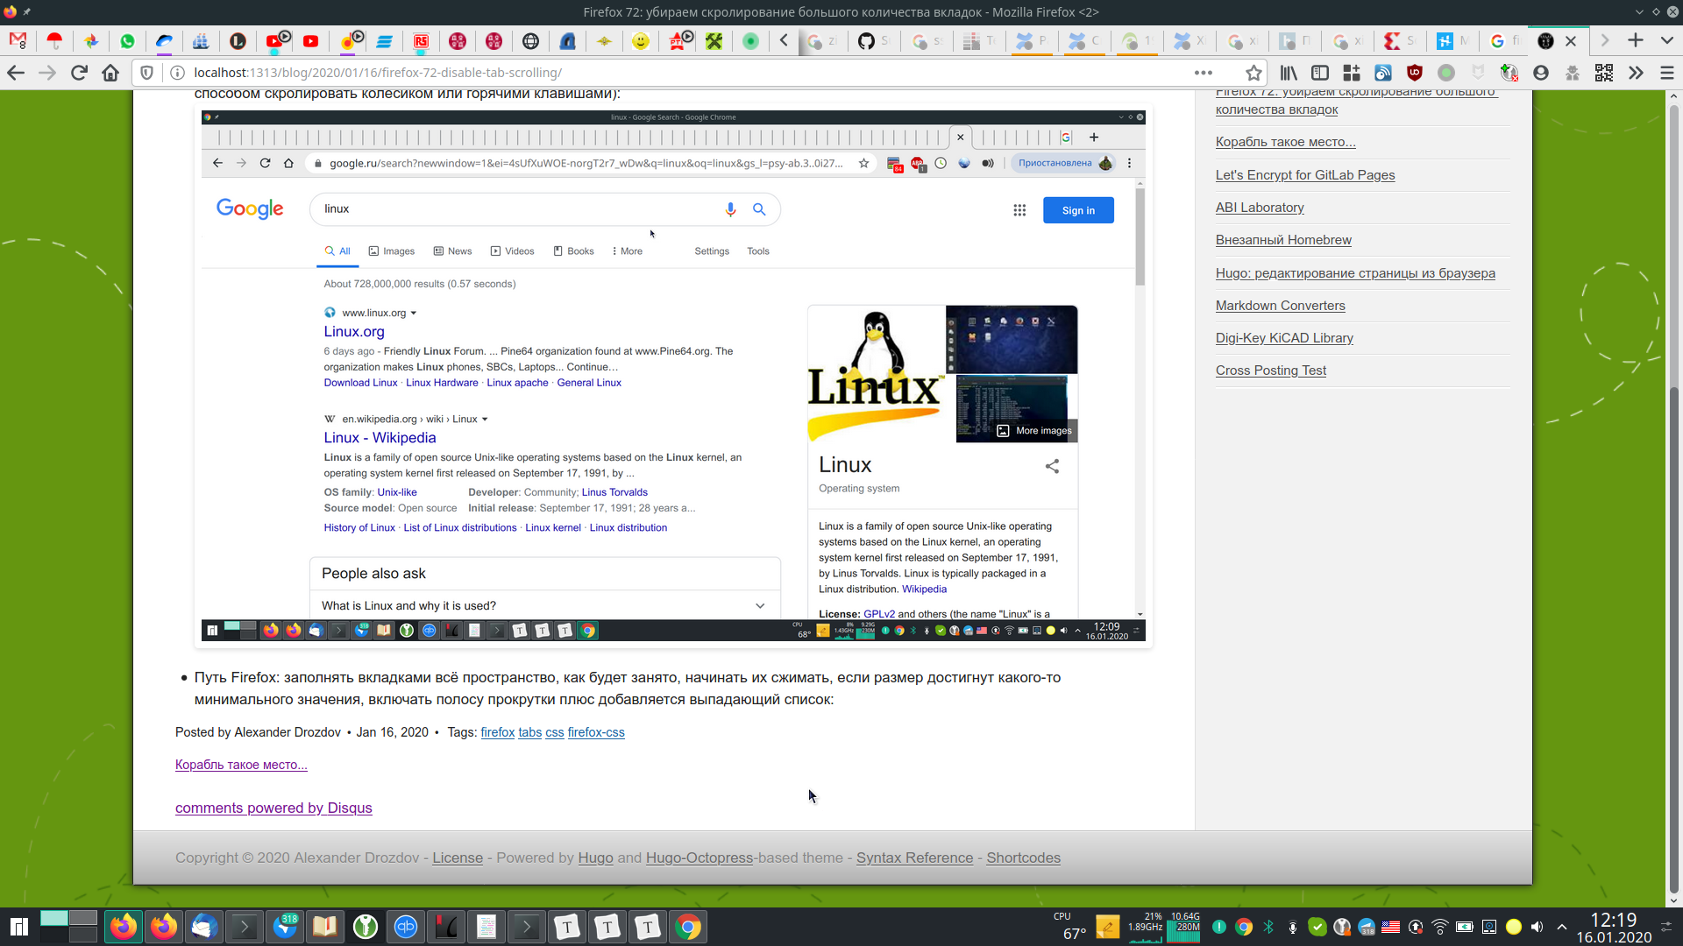Follow 'comments powered by Disqus' link

click(x=273, y=808)
